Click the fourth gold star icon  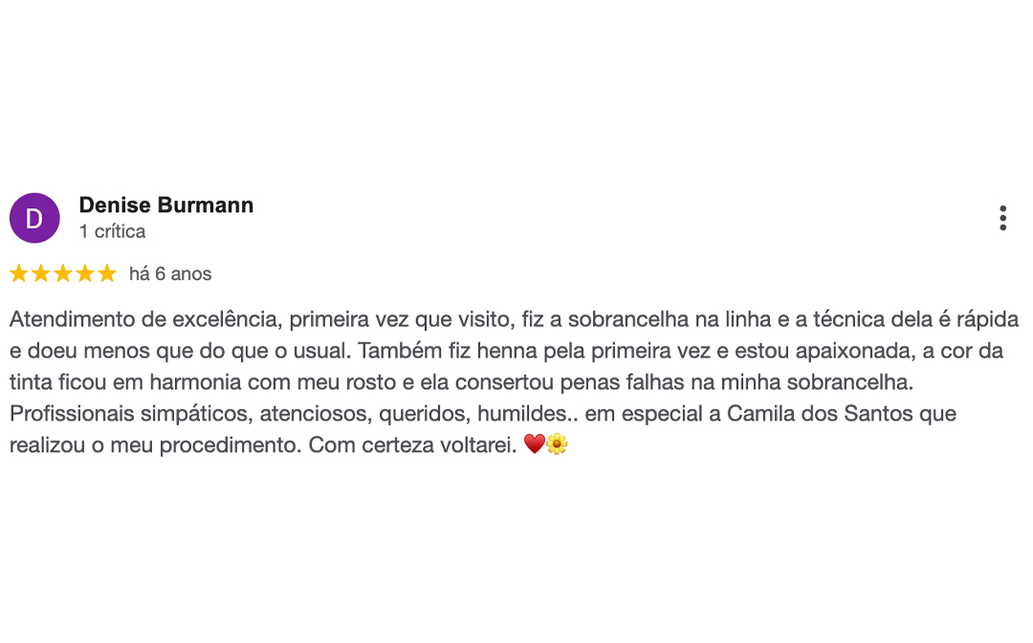(x=82, y=273)
